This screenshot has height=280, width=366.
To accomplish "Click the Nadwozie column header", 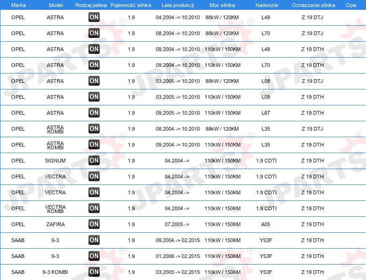I will [x=267, y=5].
